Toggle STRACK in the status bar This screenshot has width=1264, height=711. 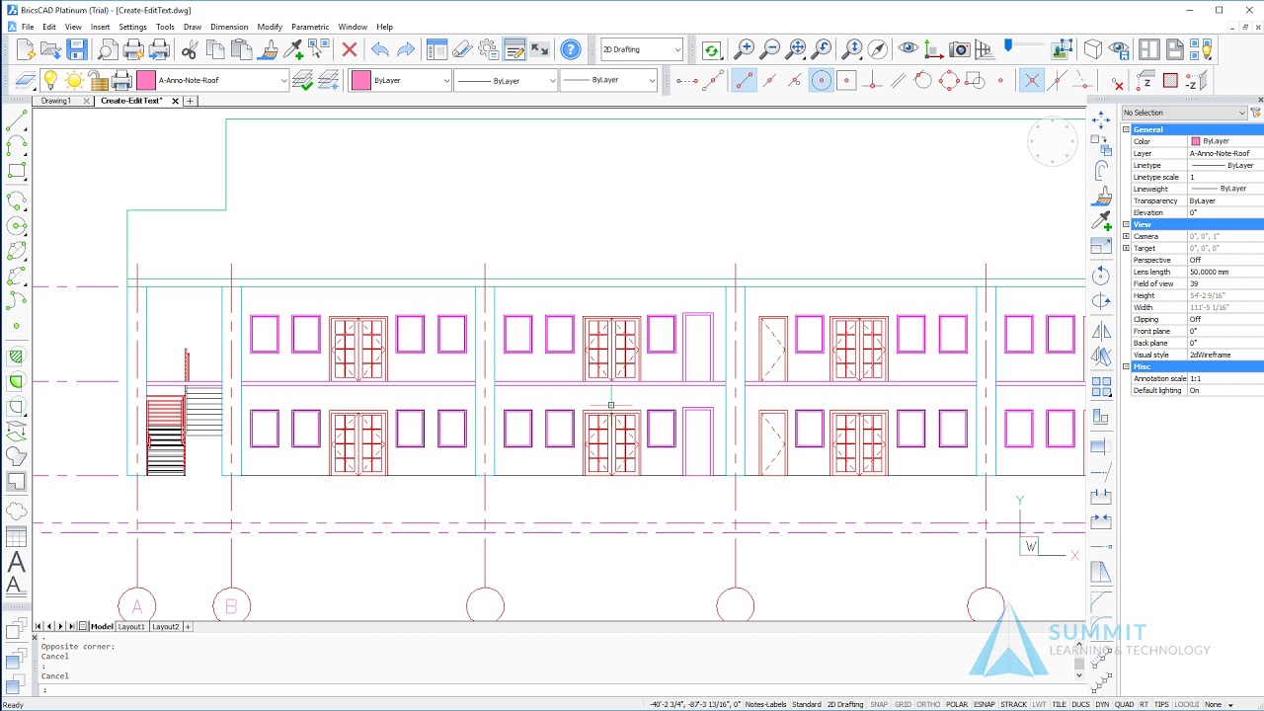click(x=1014, y=704)
